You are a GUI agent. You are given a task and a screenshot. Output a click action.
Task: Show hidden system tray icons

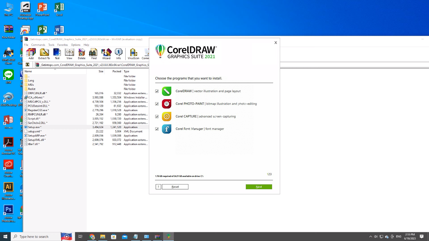point(371,237)
